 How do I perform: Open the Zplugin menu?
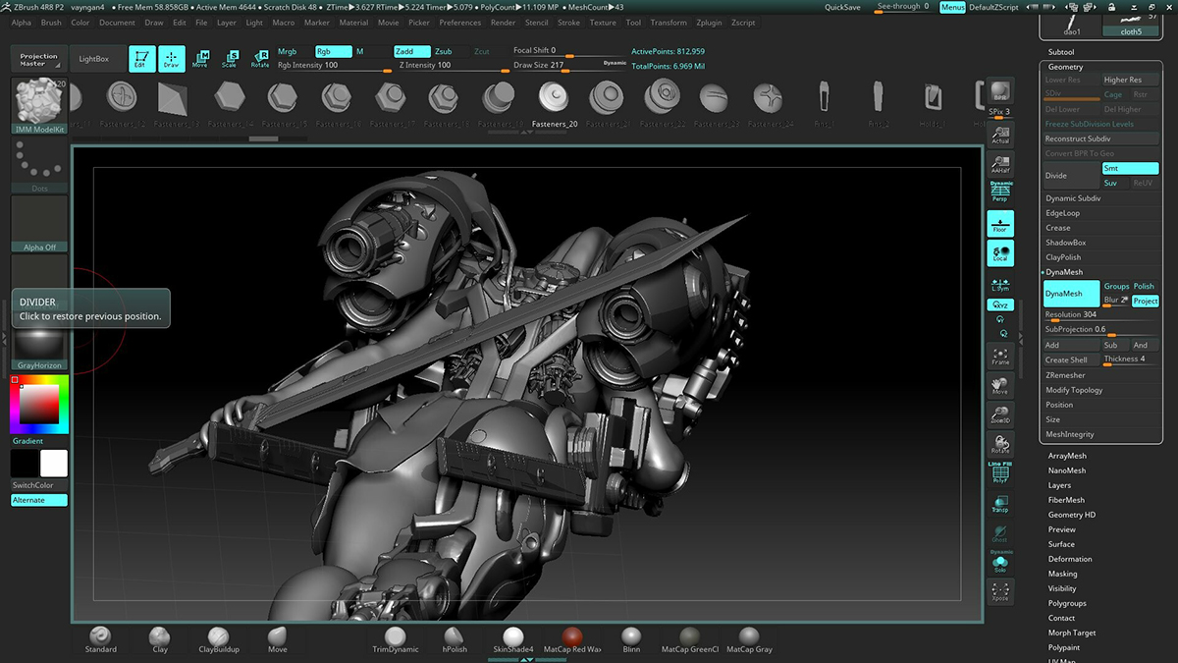[711, 23]
